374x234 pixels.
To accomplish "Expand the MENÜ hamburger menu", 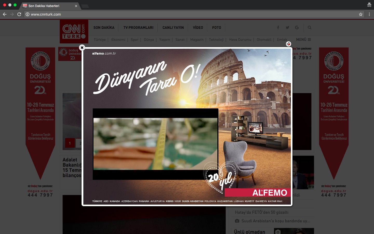I will point(303,40).
